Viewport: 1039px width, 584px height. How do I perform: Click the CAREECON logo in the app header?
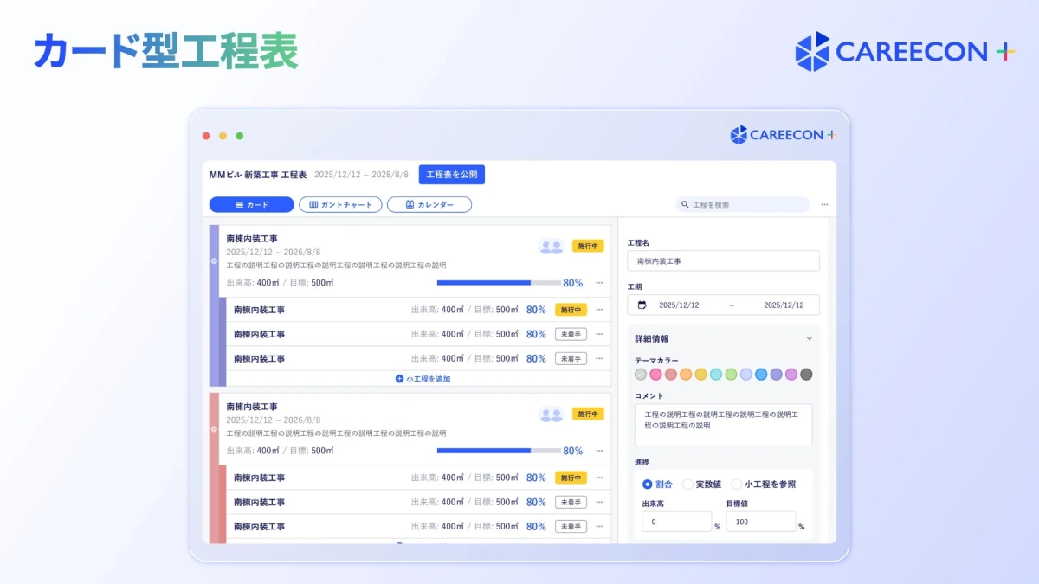tap(780, 134)
